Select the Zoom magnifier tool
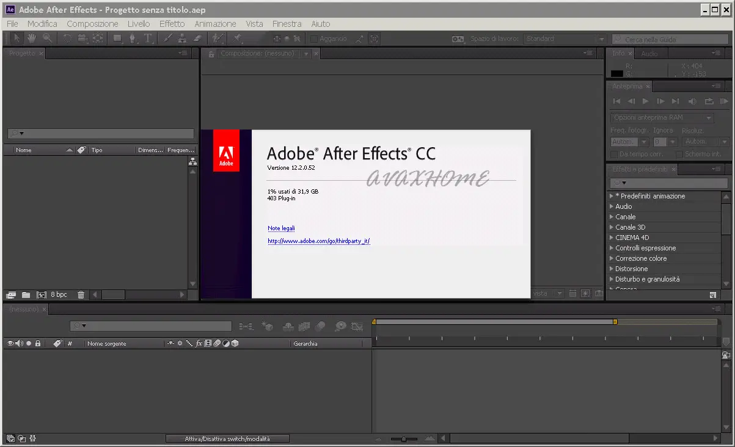 point(47,38)
